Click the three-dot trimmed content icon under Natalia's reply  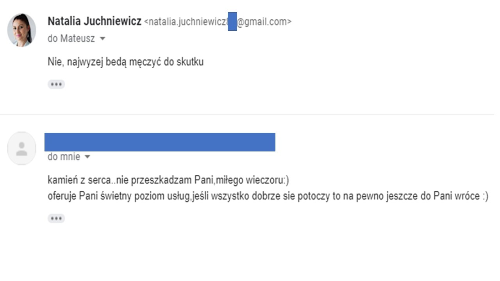[56, 84]
